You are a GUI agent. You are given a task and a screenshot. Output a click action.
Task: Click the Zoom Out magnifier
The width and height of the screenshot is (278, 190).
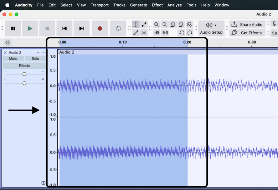(165, 24)
